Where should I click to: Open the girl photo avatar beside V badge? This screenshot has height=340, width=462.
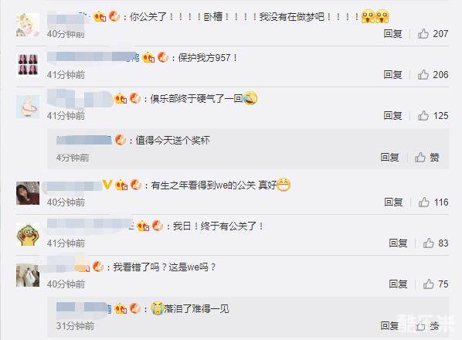click(x=28, y=193)
